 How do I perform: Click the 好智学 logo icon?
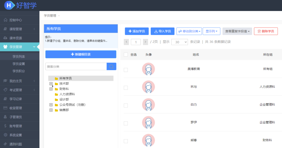pos(9,5)
